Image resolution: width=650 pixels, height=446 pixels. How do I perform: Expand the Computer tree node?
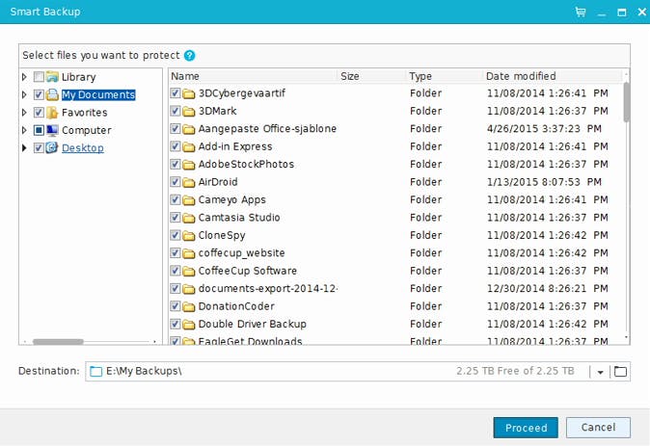(24, 130)
